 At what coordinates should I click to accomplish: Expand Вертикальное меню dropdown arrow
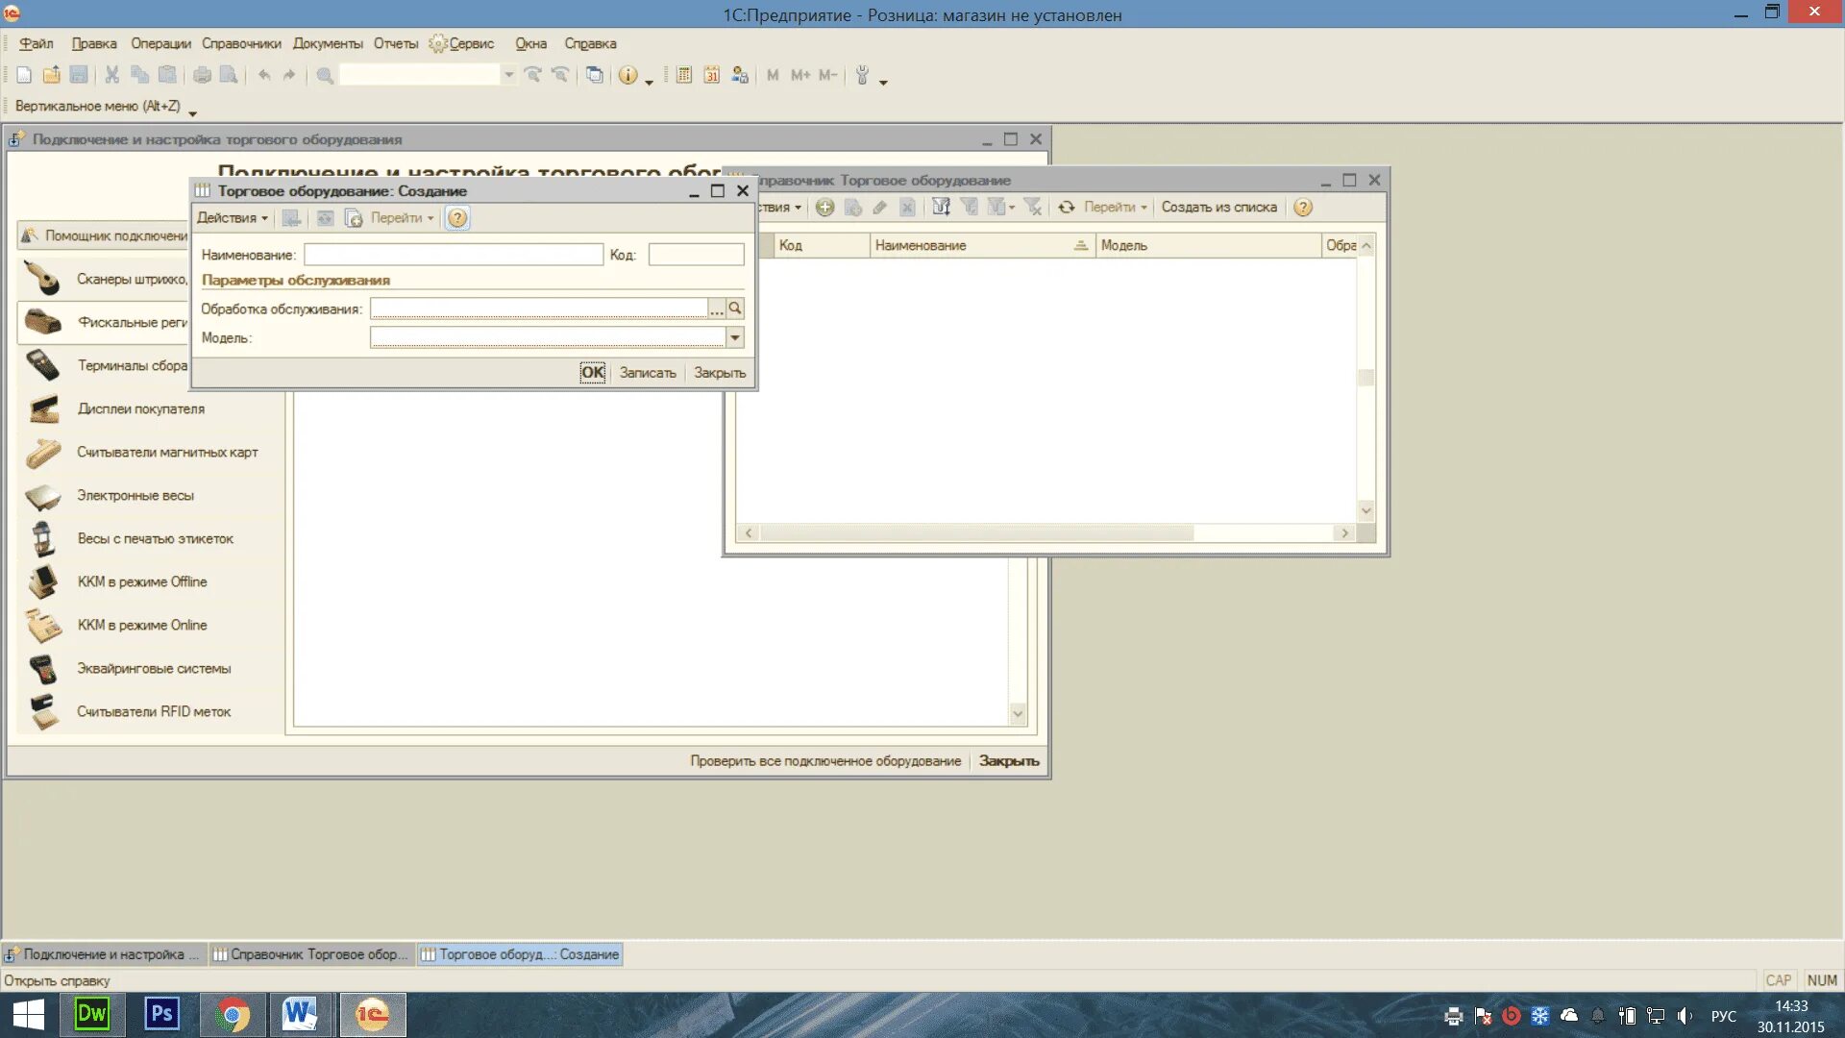click(192, 112)
